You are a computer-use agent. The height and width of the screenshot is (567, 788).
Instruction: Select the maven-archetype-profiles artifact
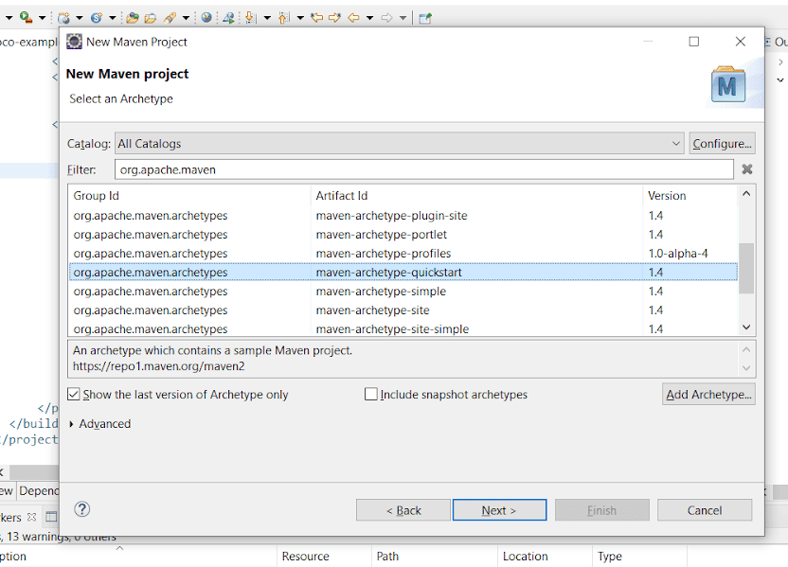[x=384, y=254]
